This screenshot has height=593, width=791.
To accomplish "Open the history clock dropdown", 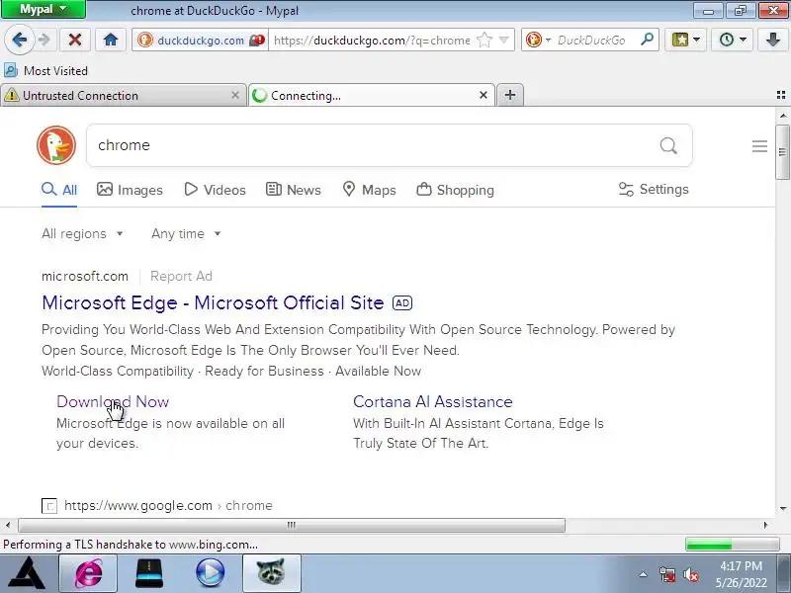I will 733,40.
